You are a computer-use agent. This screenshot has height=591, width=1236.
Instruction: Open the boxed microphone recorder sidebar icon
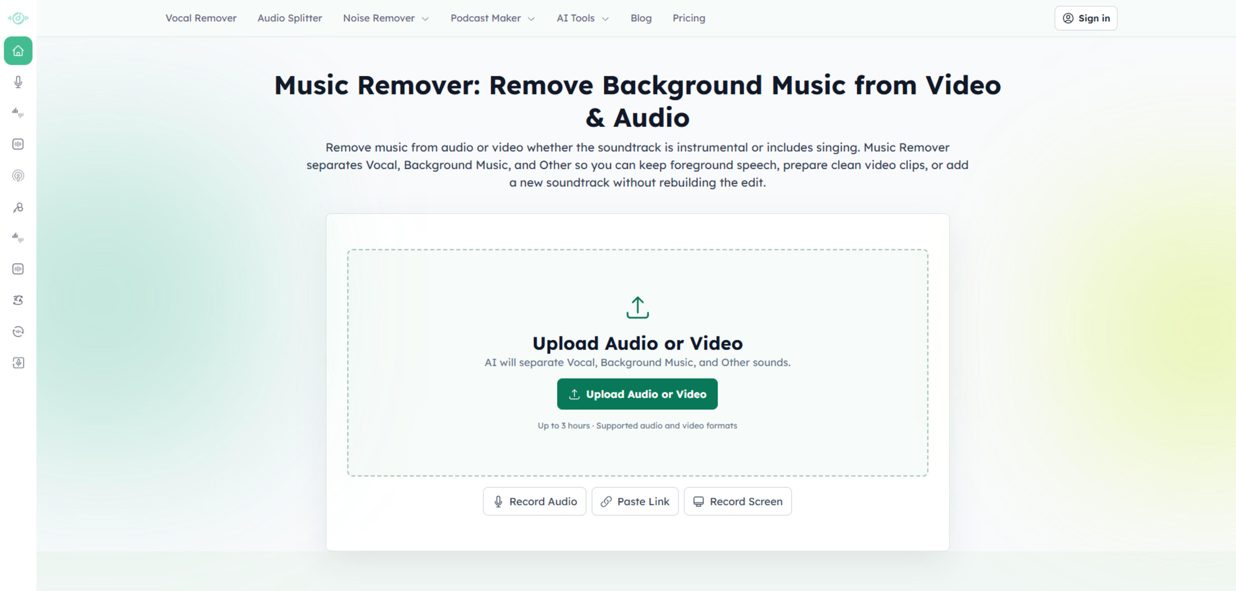tap(18, 363)
